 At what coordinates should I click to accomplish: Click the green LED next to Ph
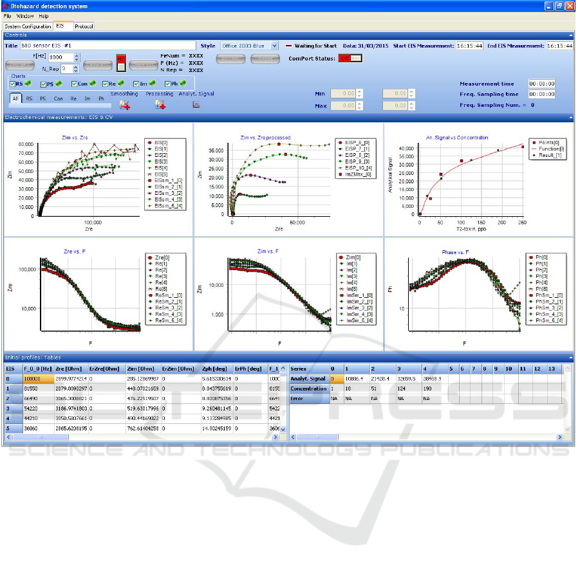183,84
